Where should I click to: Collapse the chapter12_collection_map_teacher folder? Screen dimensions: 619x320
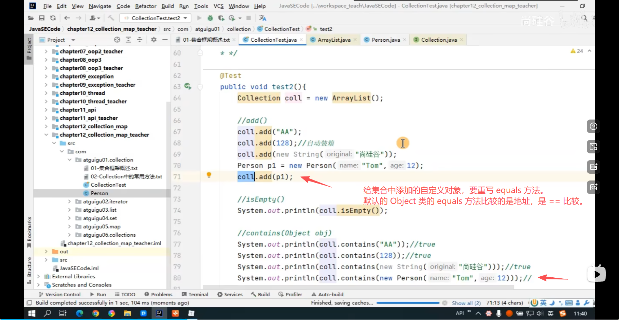tap(46, 135)
